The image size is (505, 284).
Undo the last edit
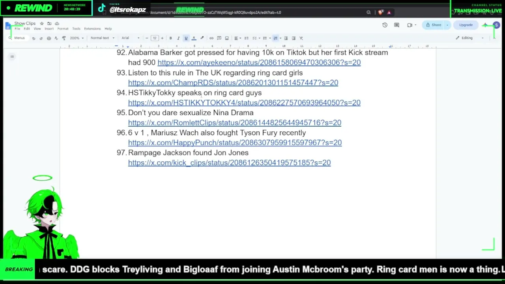34,38
